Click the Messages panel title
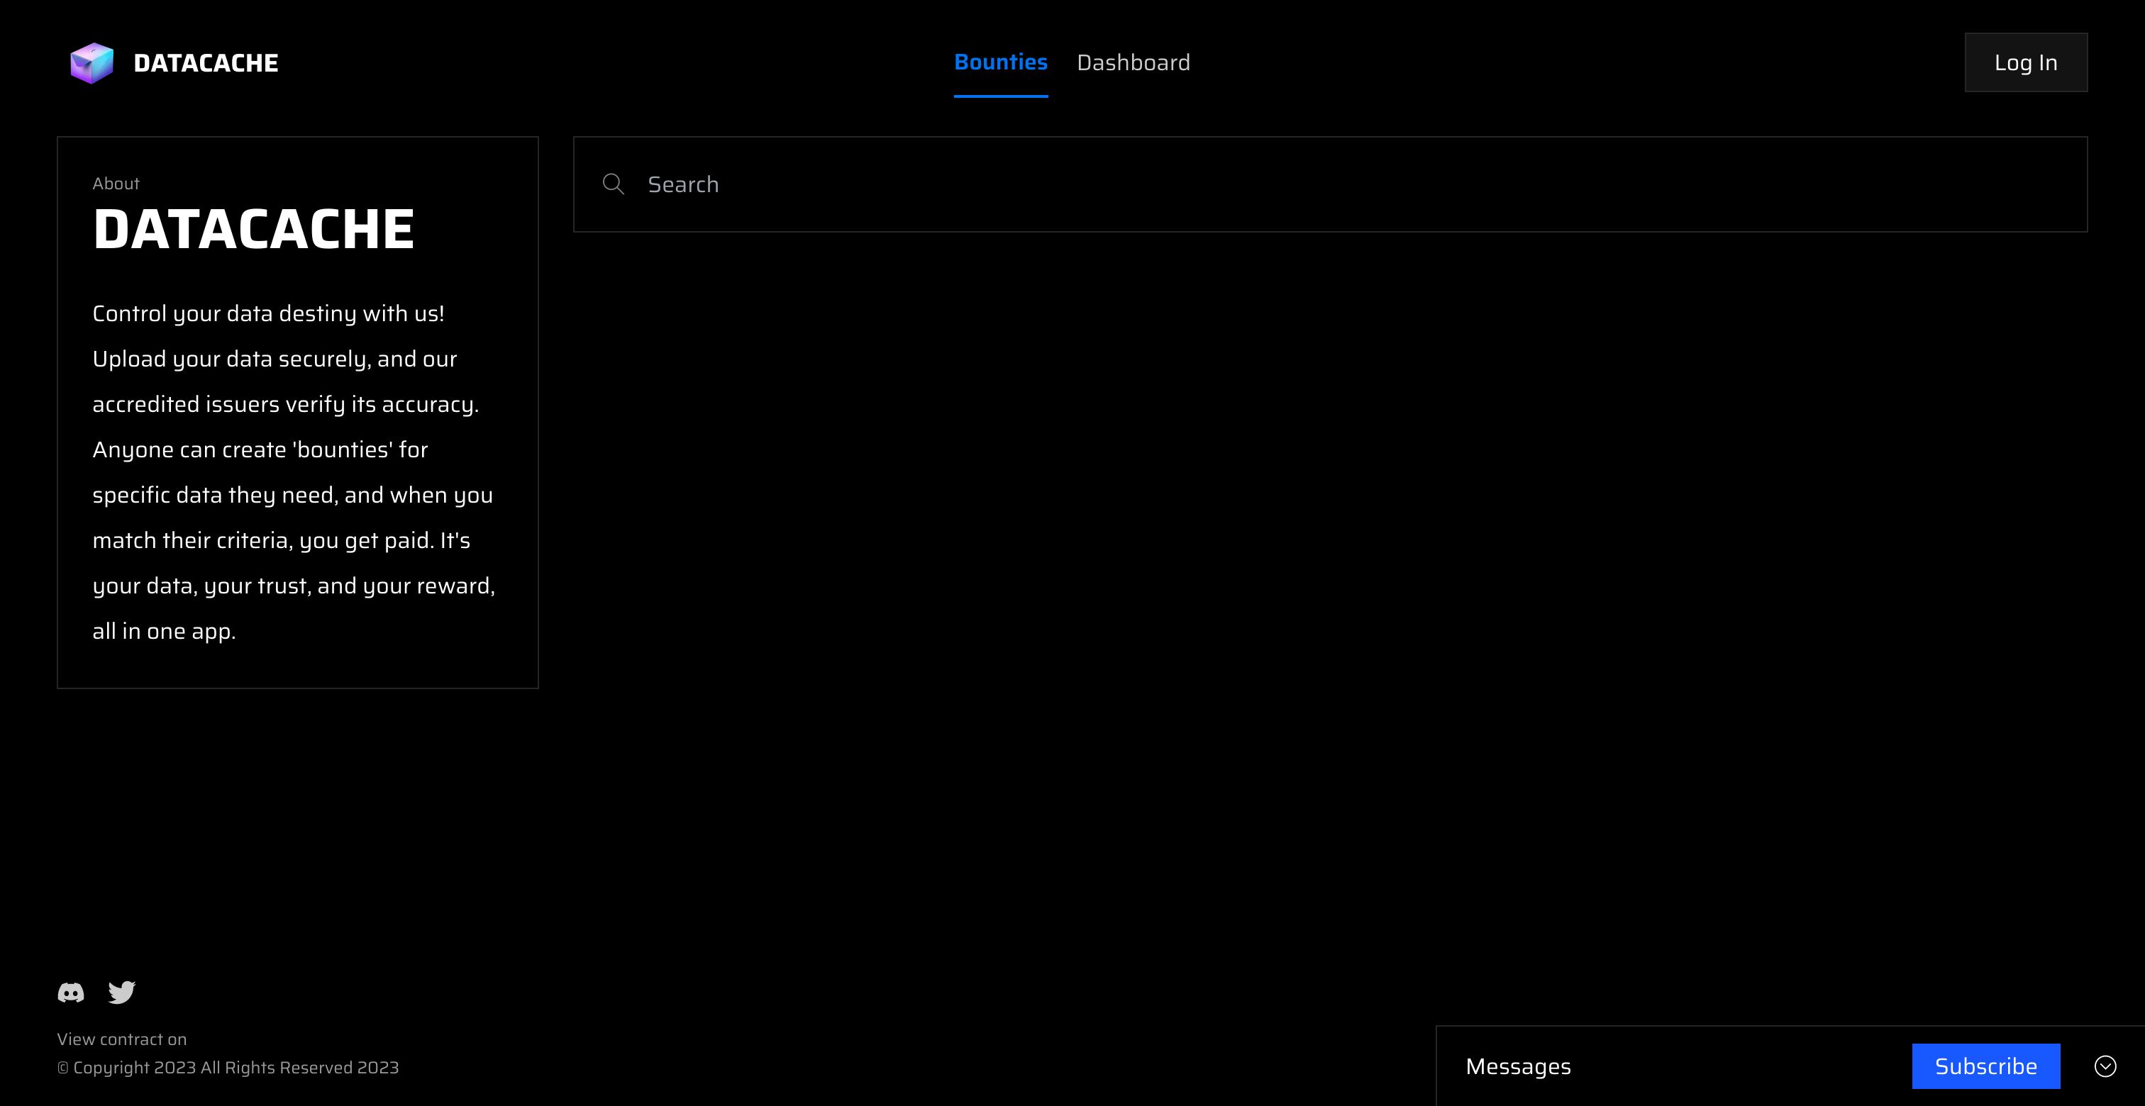This screenshot has height=1106, width=2145. [x=1518, y=1066]
